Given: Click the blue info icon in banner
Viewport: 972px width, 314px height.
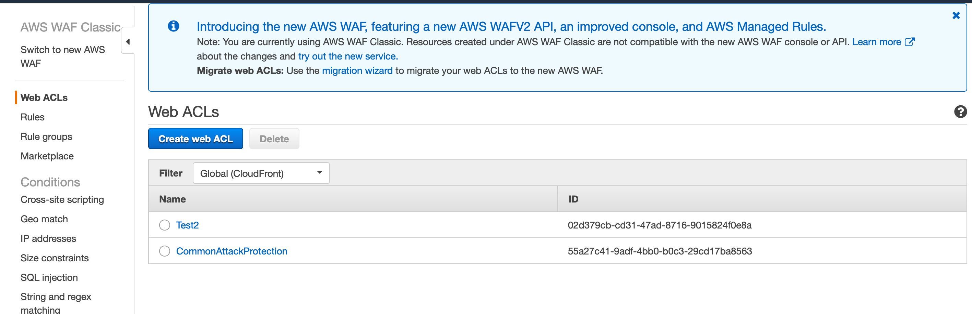Looking at the screenshot, I should click(x=173, y=26).
